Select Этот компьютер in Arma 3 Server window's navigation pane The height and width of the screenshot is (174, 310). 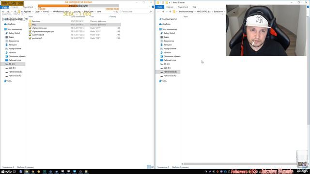pyautogui.click(x=170, y=29)
